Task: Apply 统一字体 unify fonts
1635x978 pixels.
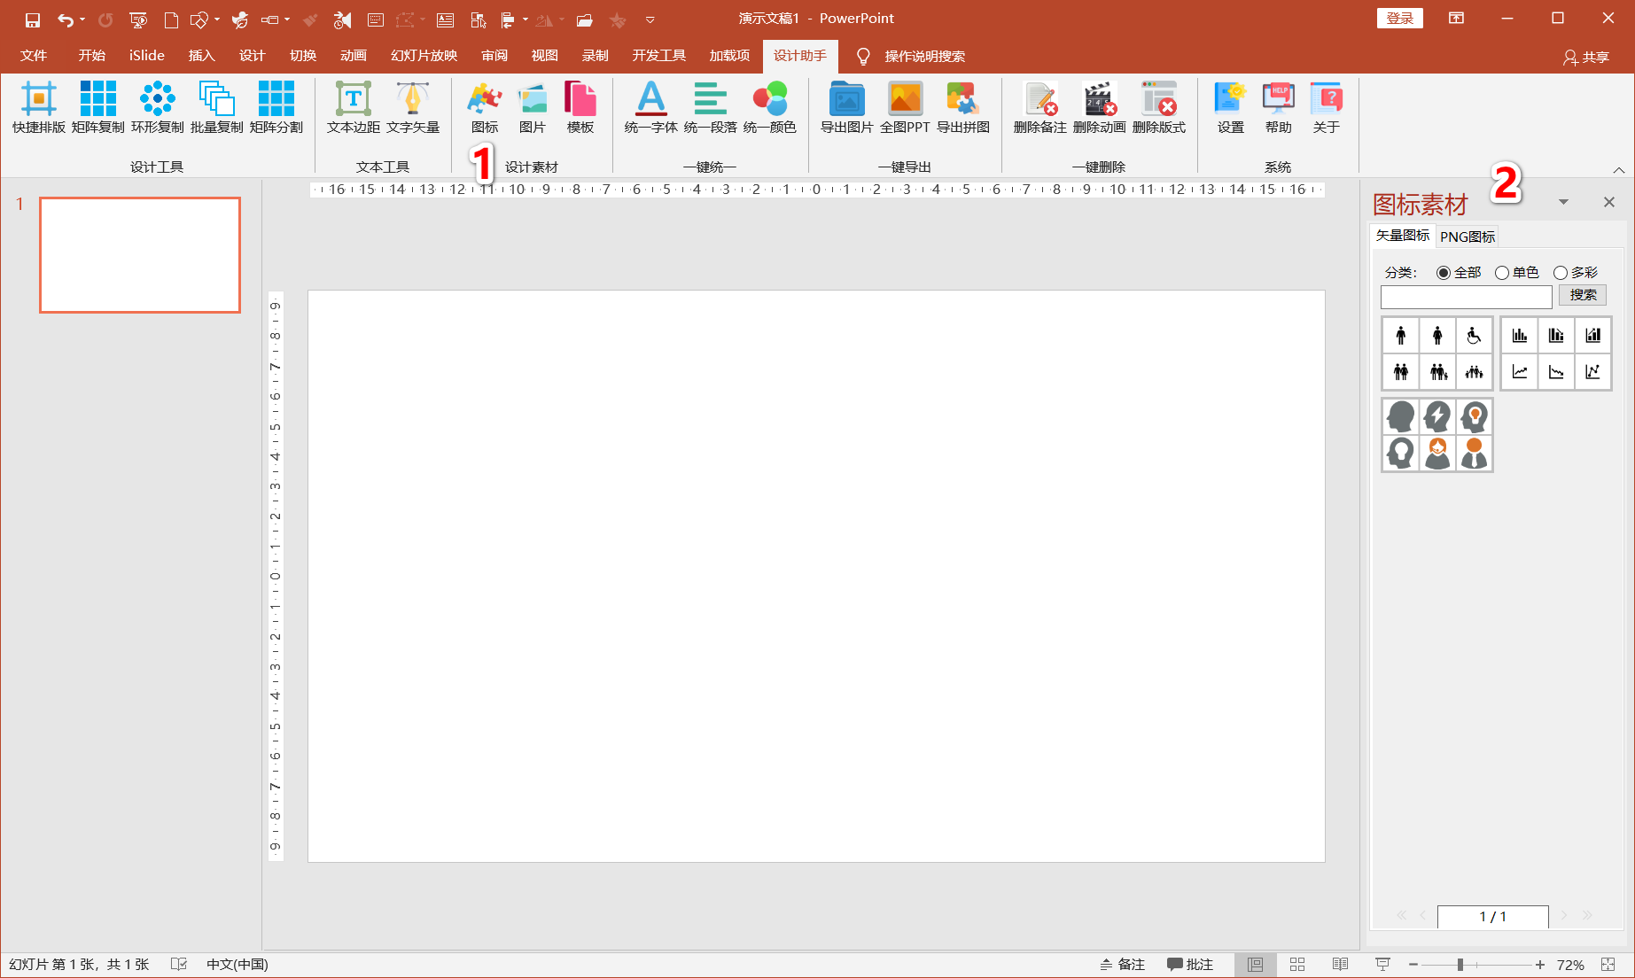Action: (651, 108)
